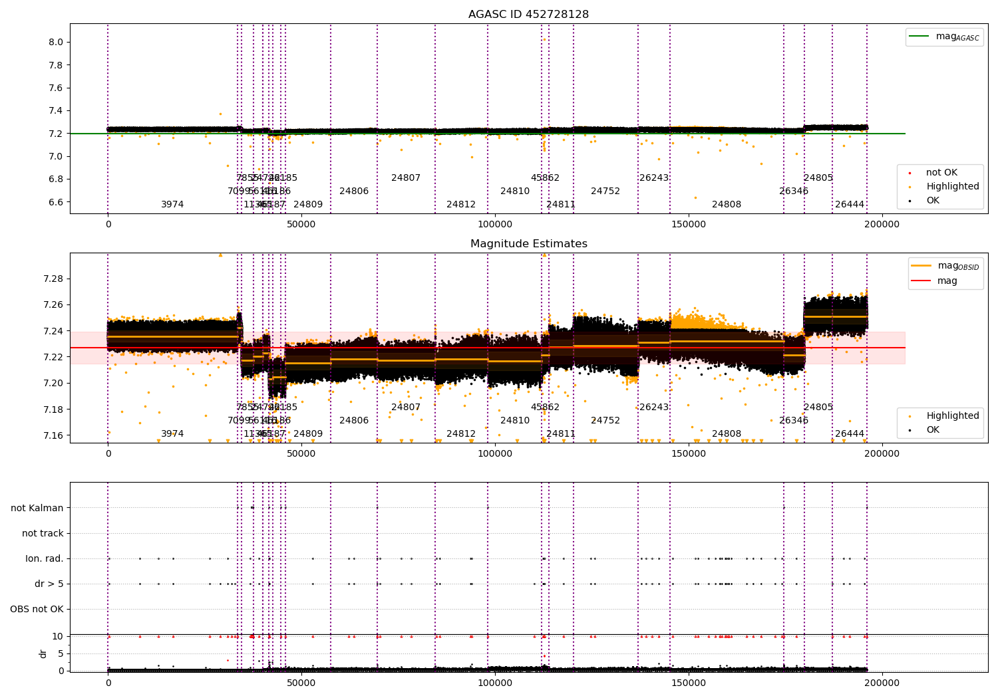Viewport: 998px width, 698px height.
Task: Click obsid label 3974 in Magnitude Estimates plot
Action: 172,434
